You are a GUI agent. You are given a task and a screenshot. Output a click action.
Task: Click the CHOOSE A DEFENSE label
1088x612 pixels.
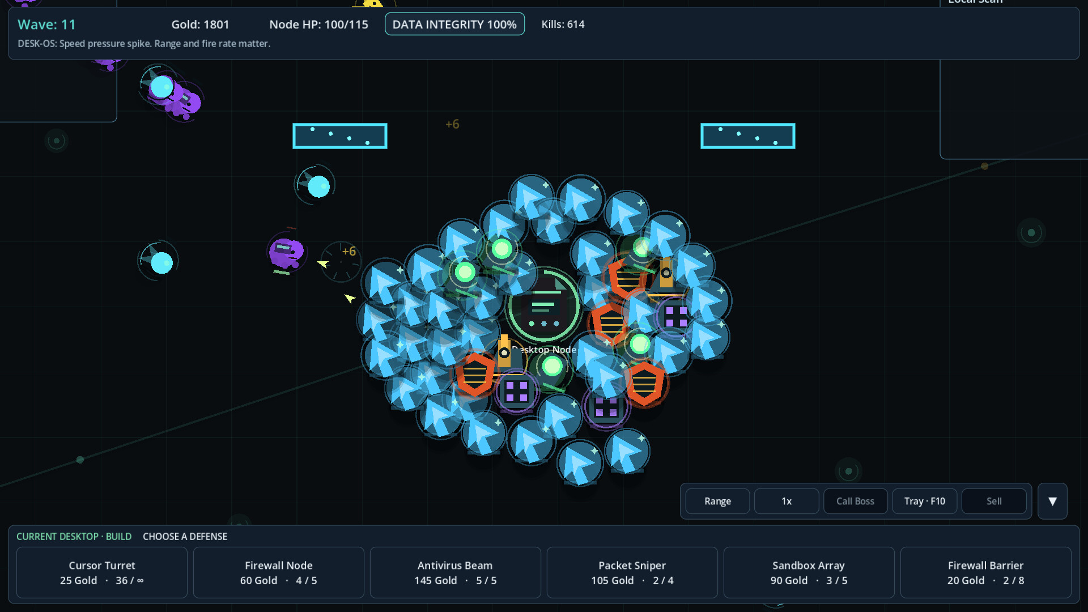click(x=185, y=536)
